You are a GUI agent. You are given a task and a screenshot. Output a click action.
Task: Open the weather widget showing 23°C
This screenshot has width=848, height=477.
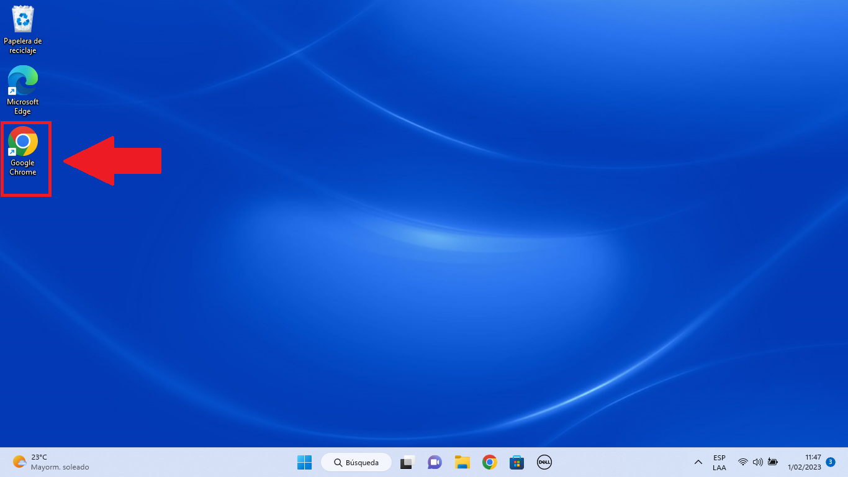tap(51, 462)
